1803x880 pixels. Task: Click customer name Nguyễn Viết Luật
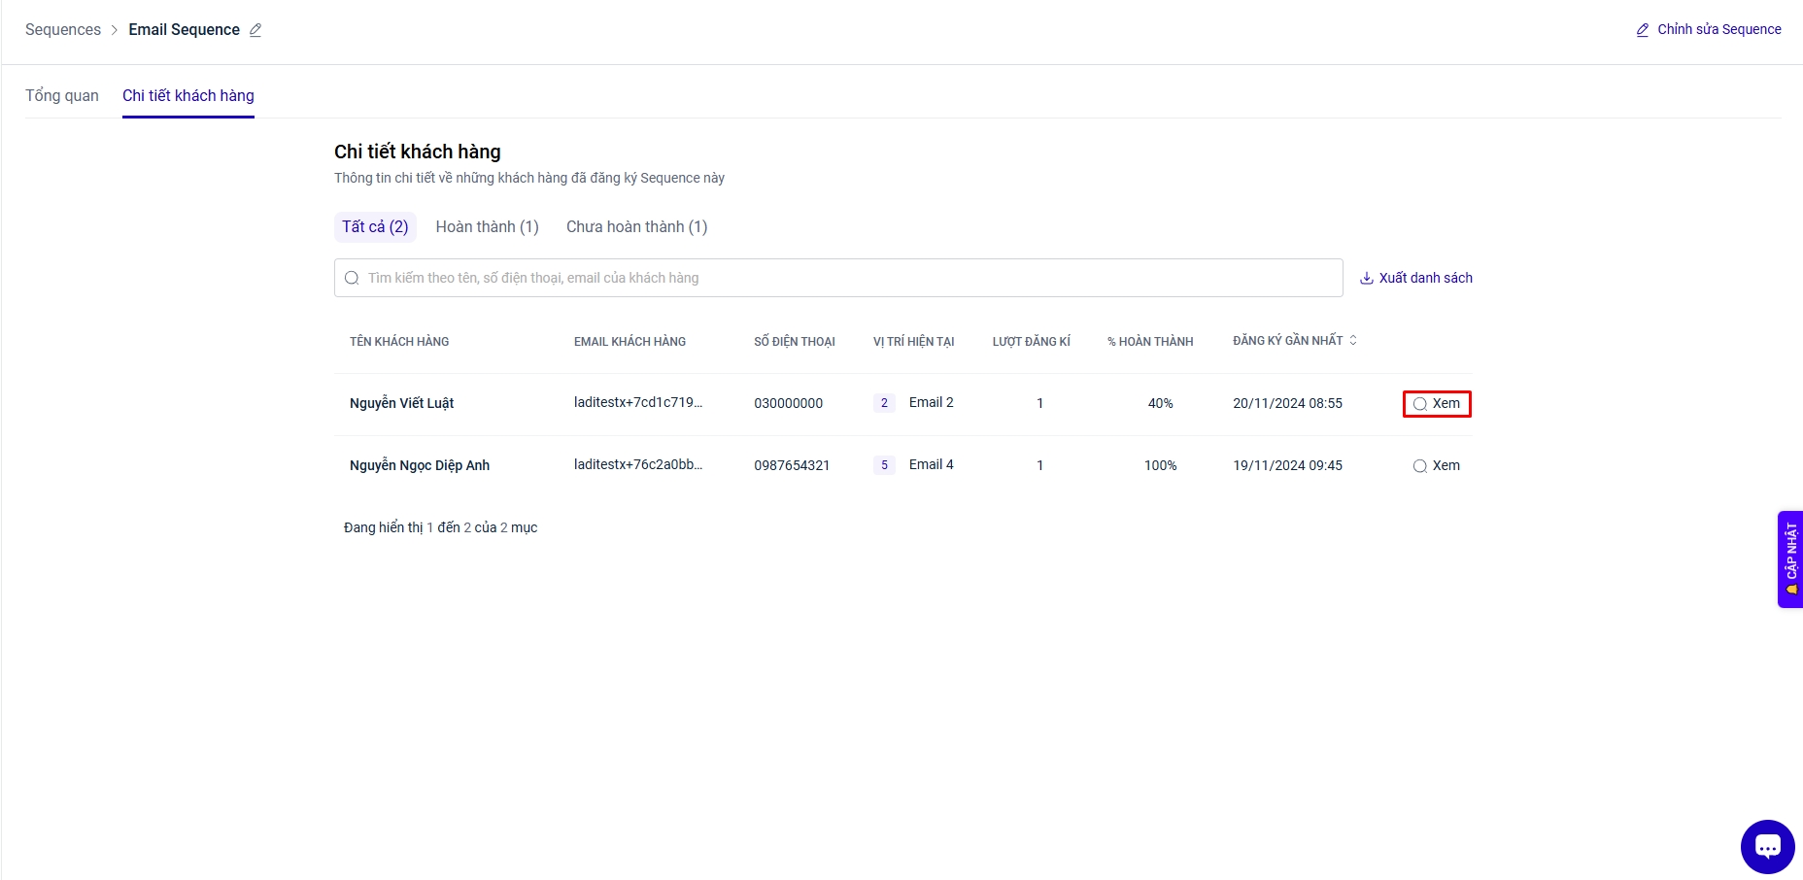(x=401, y=403)
